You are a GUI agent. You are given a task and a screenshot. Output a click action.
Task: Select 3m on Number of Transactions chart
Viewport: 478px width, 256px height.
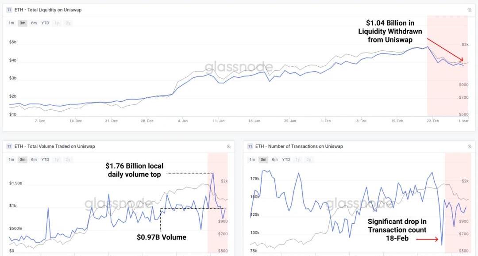tap(263, 159)
